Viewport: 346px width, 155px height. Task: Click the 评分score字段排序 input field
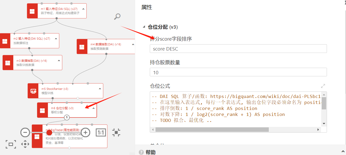(x=238, y=49)
